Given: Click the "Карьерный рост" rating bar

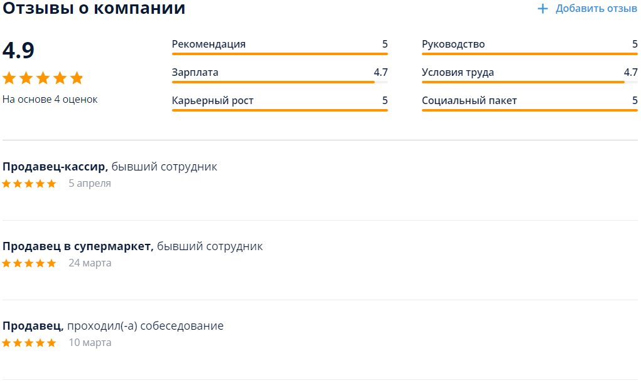Looking at the screenshot, I should pos(279,110).
